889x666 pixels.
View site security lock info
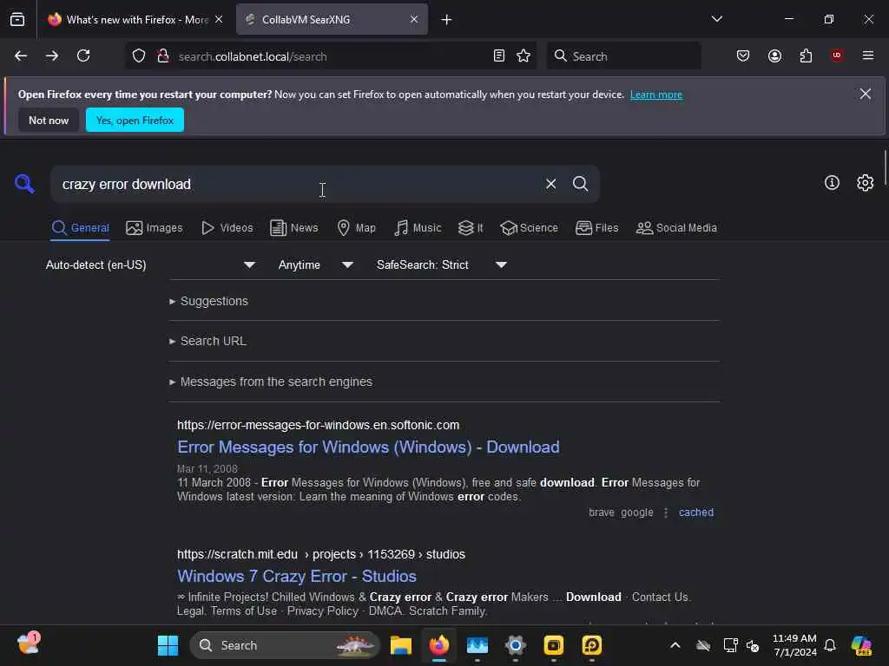click(162, 55)
